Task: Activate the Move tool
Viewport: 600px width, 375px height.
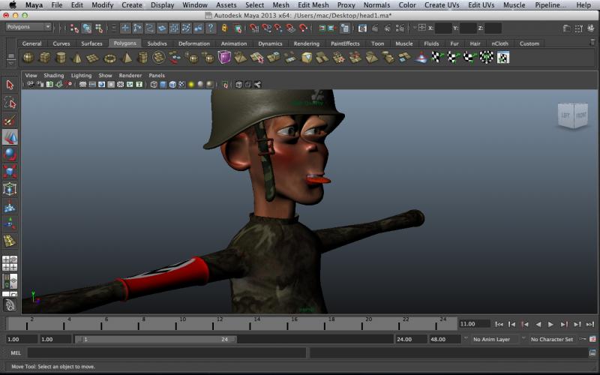Action: (10, 137)
